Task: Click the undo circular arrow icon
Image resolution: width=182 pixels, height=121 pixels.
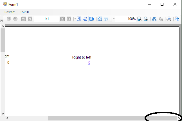Action: pos(15,19)
